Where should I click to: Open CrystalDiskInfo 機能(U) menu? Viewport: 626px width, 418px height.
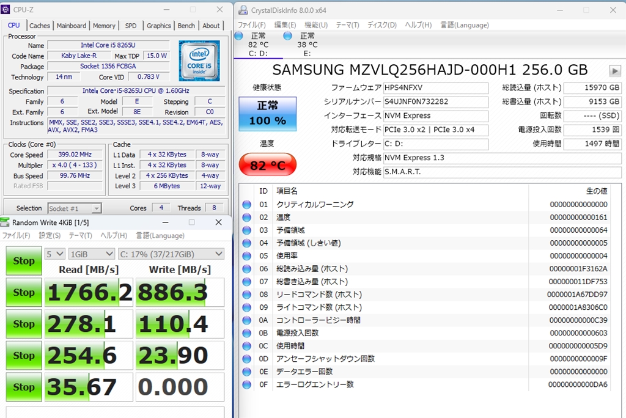click(316, 25)
